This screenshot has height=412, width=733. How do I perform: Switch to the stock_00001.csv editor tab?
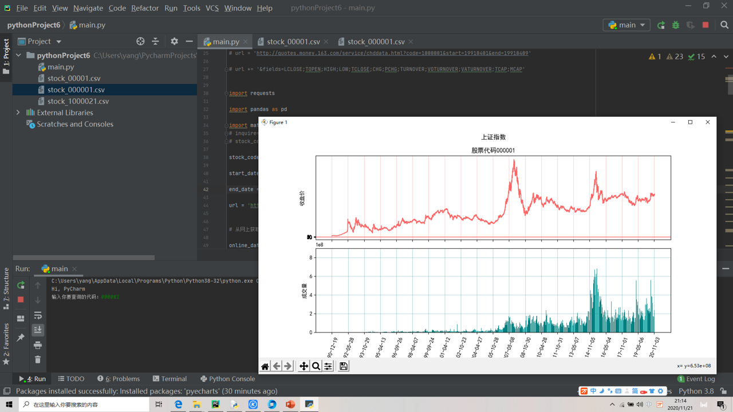click(x=293, y=42)
